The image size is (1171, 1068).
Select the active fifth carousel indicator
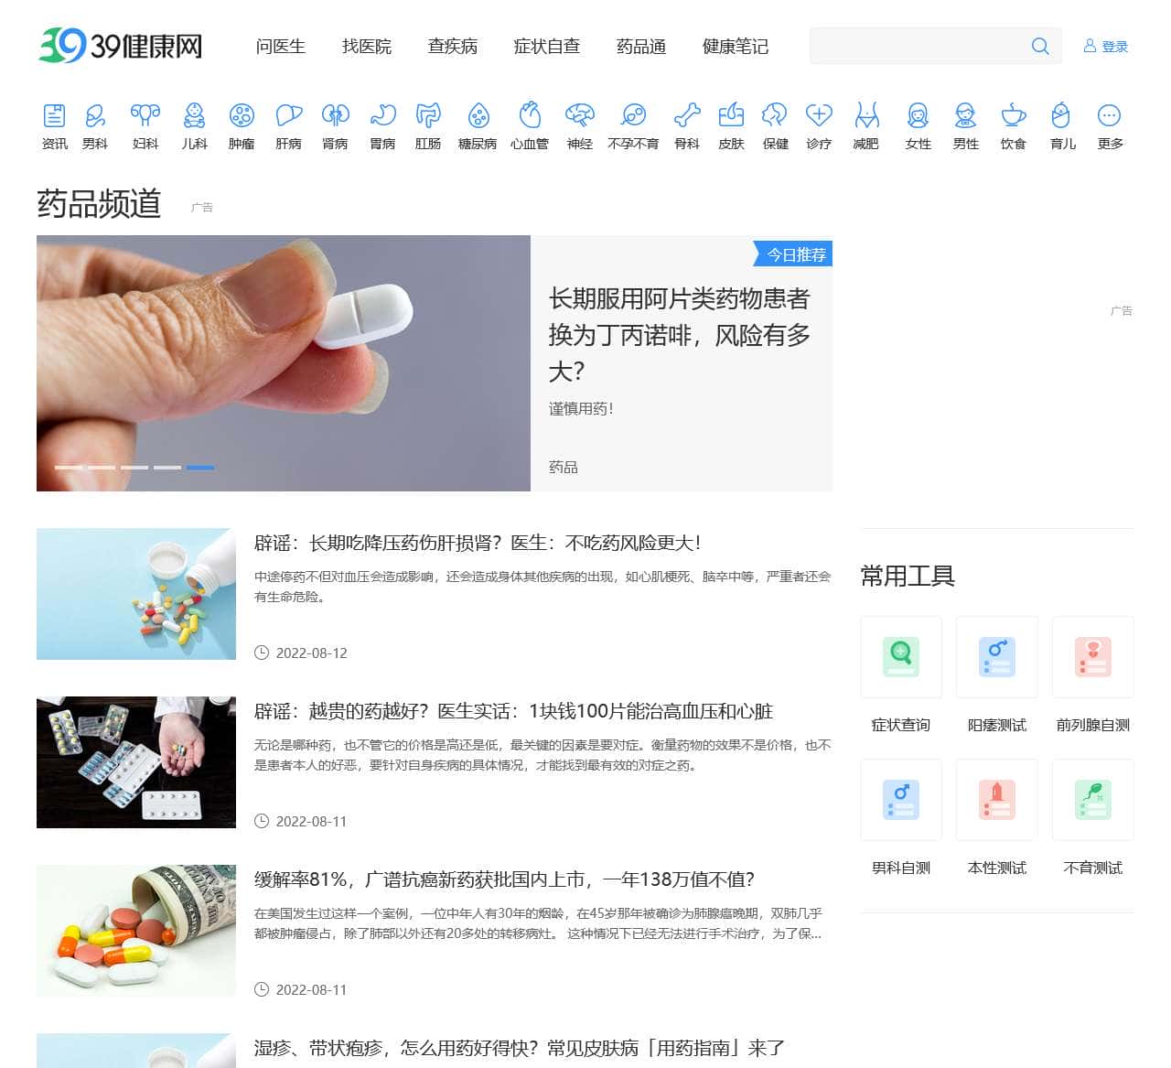coord(200,468)
